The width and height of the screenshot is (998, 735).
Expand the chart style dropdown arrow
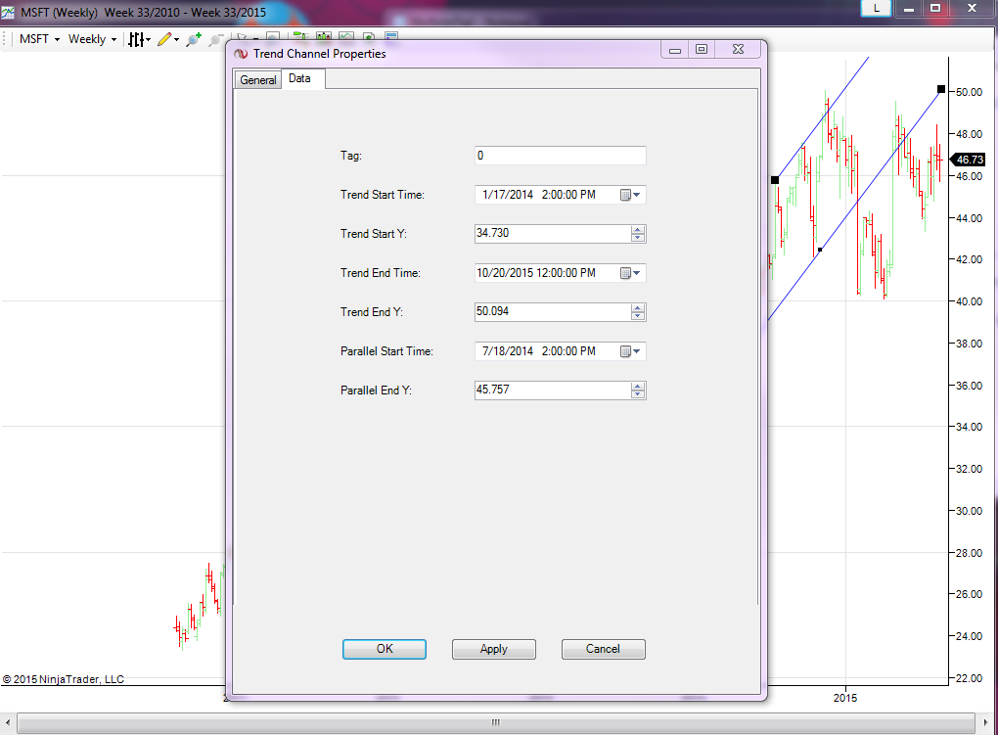pyautogui.click(x=149, y=39)
